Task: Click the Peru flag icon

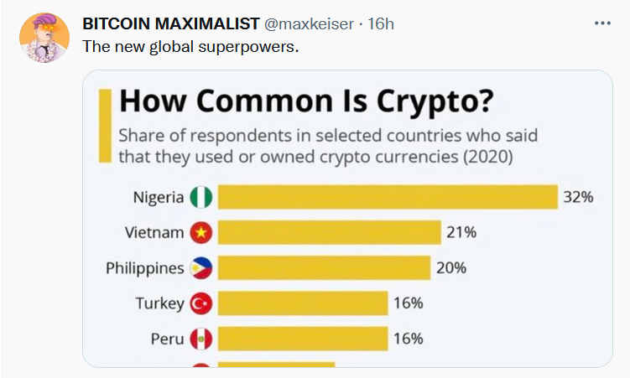Action: click(200, 339)
